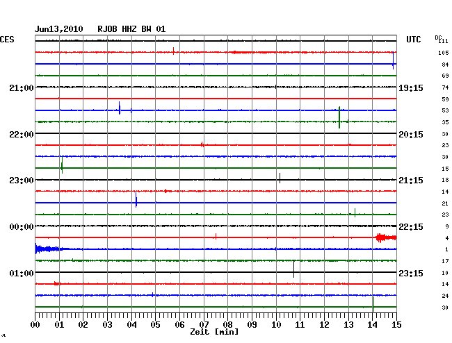This screenshot has height=343, width=452.
Task: Select the station title "RJOB HHZ BW 01"
Action: coord(131,29)
